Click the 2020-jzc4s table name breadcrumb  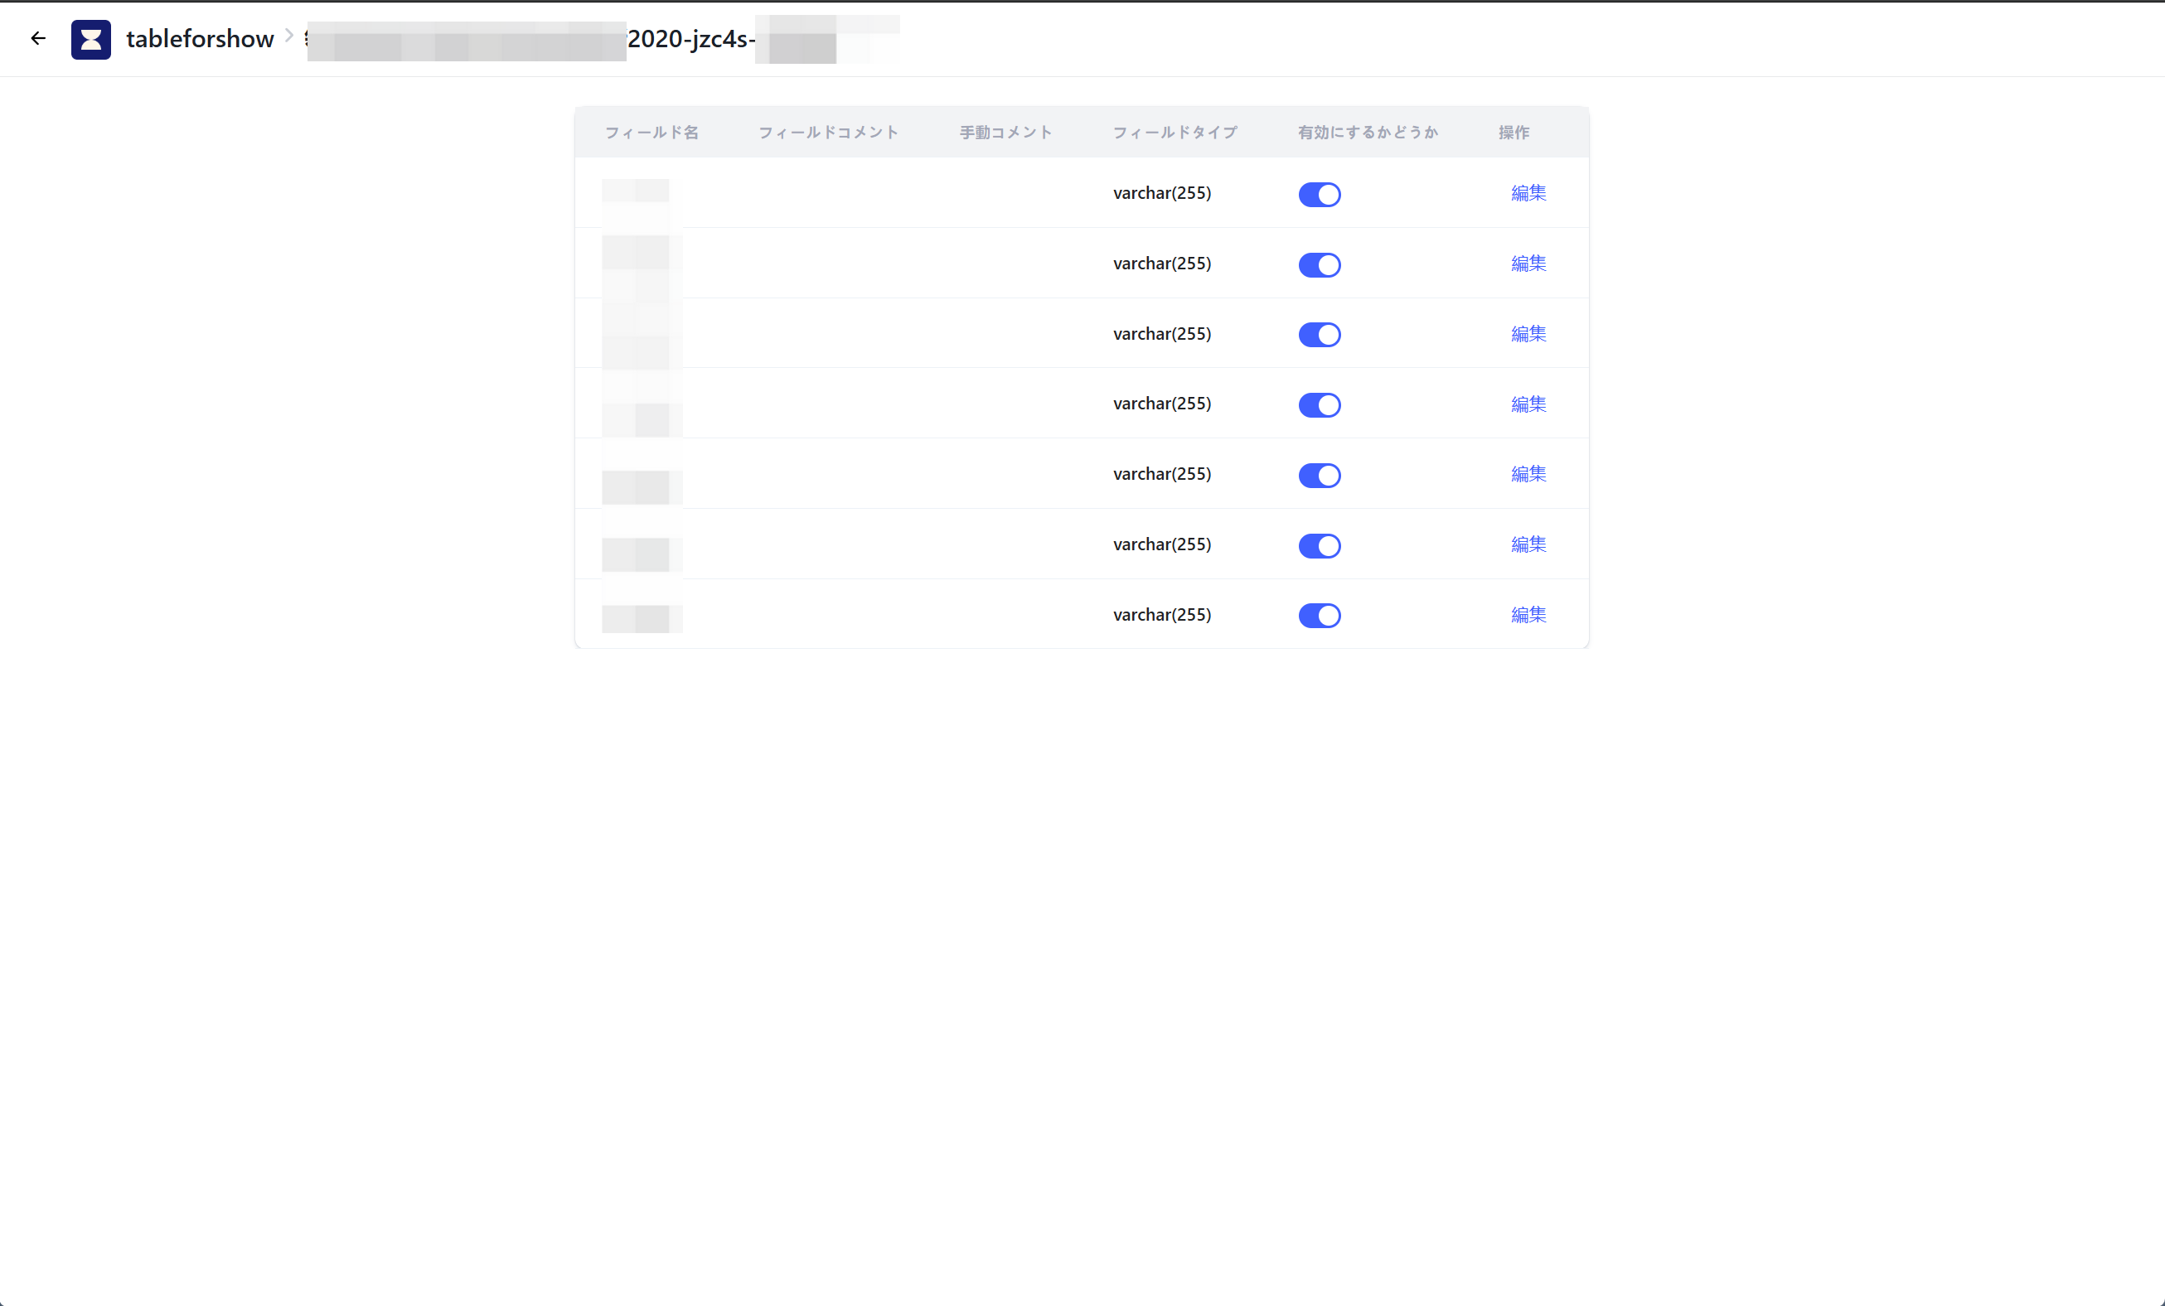[690, 40]
